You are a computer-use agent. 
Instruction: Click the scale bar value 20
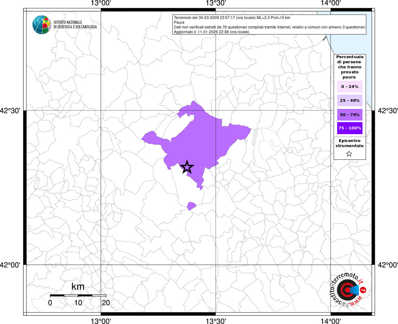coord(106,302)
